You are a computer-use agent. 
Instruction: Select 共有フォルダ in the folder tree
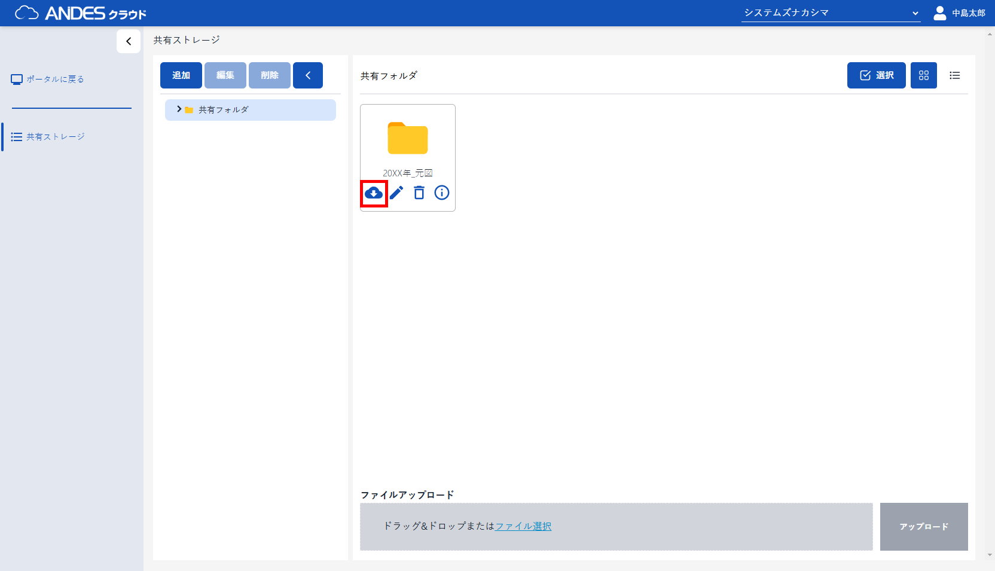coord(223,110)
